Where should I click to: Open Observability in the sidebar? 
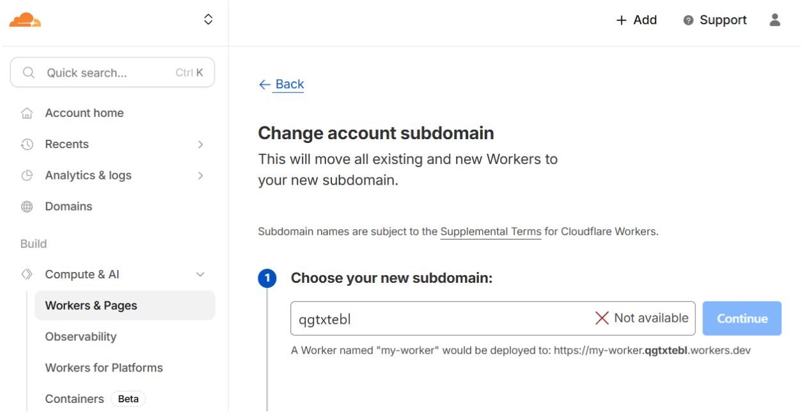pyautogui.click(x=81, y=336)
